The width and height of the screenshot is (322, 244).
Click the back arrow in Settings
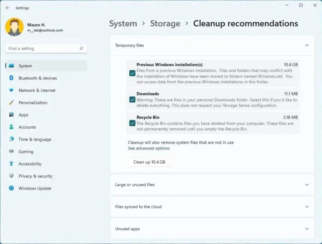(x=8, y=8)
